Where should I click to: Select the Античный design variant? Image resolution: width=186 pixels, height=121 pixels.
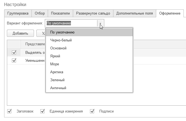tap(58, 88)
